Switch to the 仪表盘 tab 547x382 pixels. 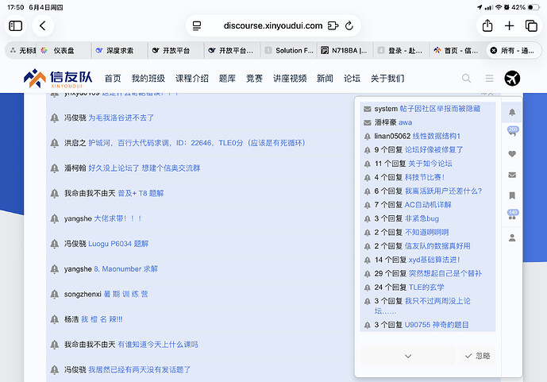pos(64,51)
